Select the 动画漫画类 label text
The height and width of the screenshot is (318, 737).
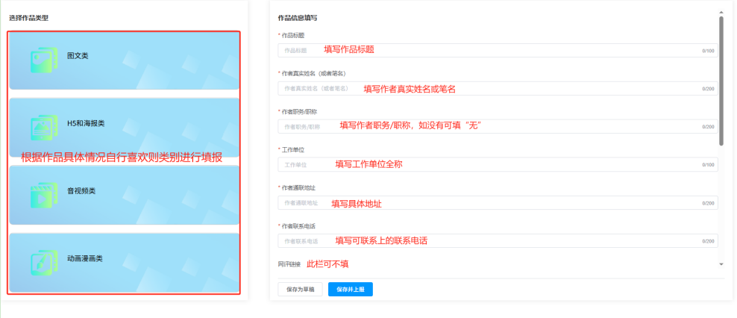coord(84,258)
